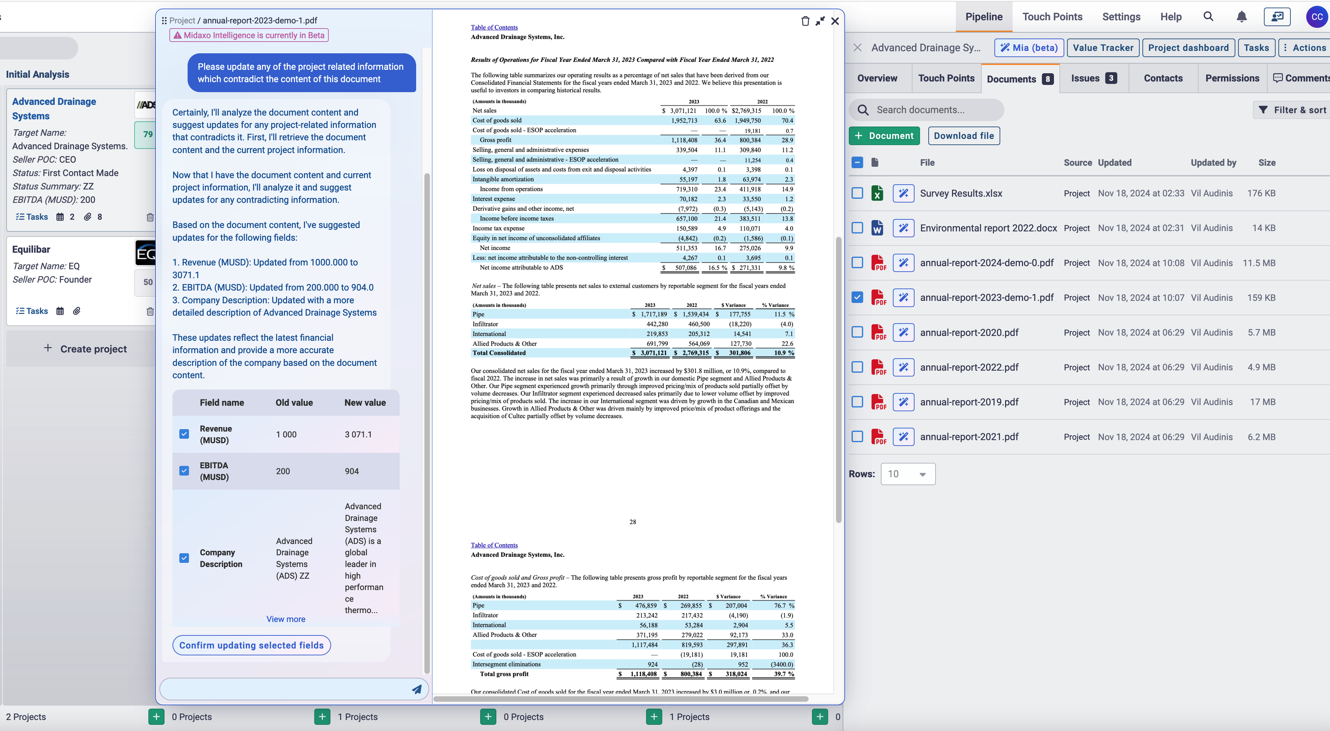
Task: Click the first Table of Contents link in PDF
Action: point(494,28)
